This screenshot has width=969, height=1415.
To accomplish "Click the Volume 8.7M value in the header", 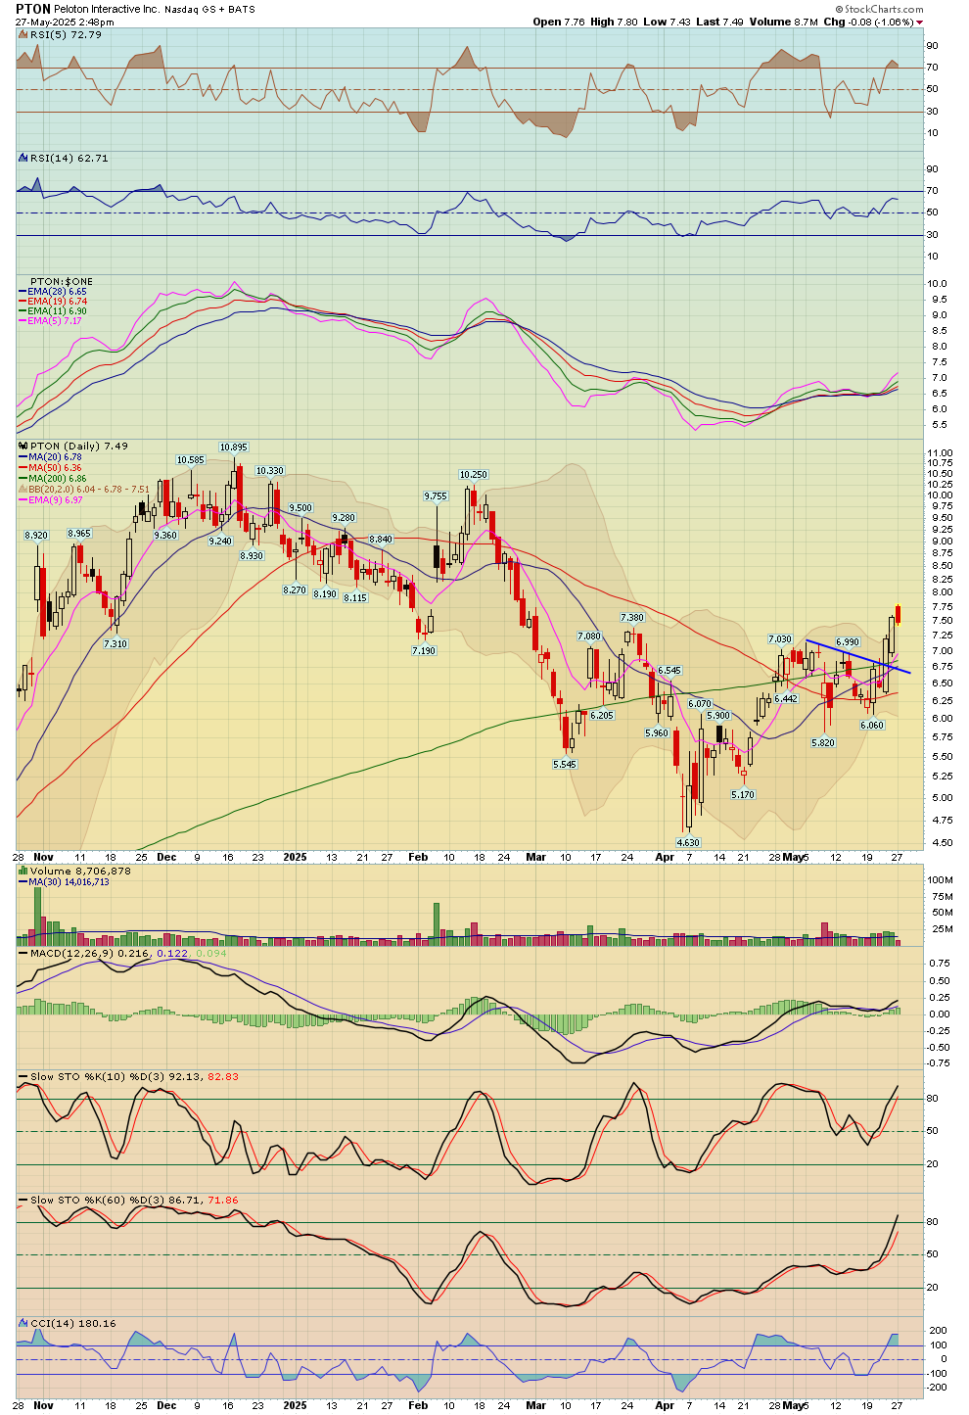I will (x=784, y=22).
